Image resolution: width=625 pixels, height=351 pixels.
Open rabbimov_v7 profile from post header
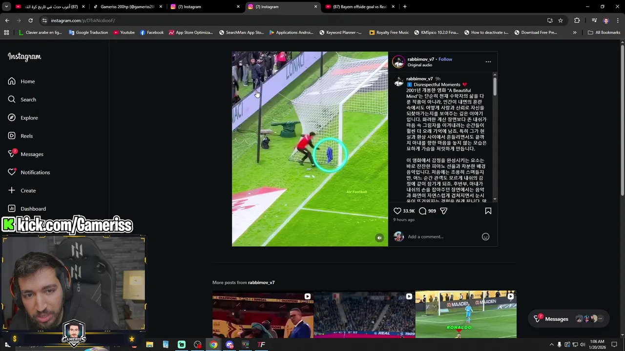(421, 59)
